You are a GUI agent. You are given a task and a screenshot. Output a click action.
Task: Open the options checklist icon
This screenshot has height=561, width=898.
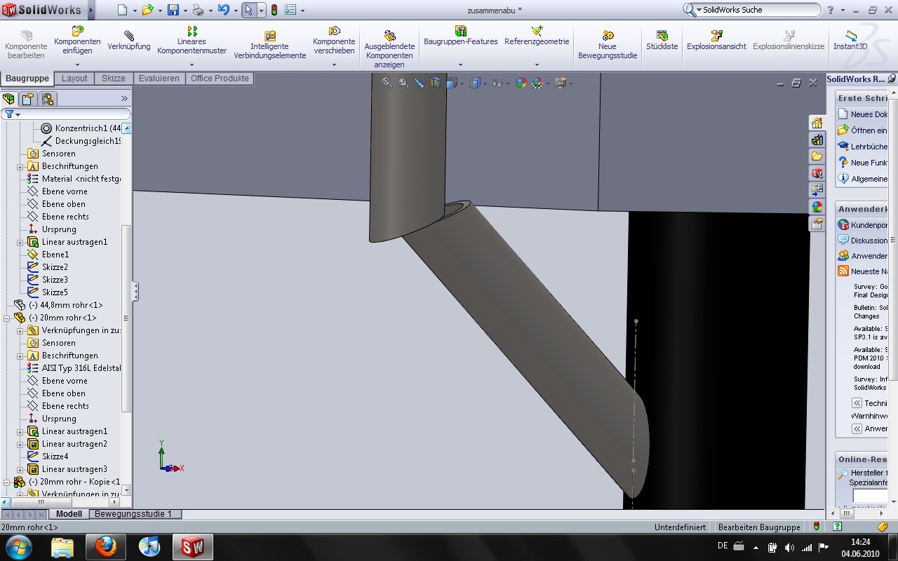290,10
